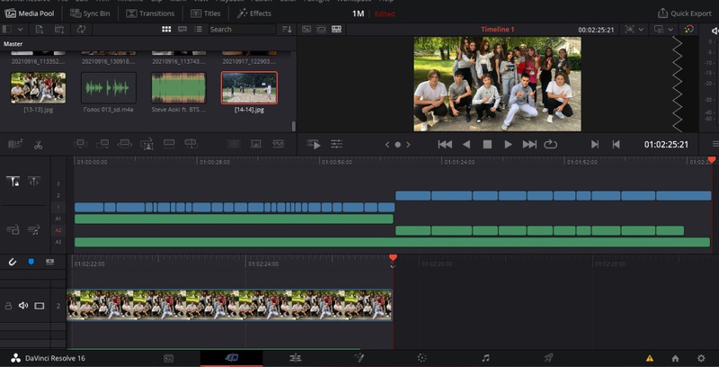
Task: Go to the Color page
Action: click(422, 358)
